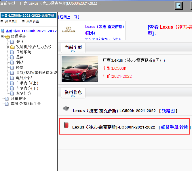The width and height of the screenshot is (192, 171).
Task: Click the open folder icon for 修理手册
Action: coord(7,36)
